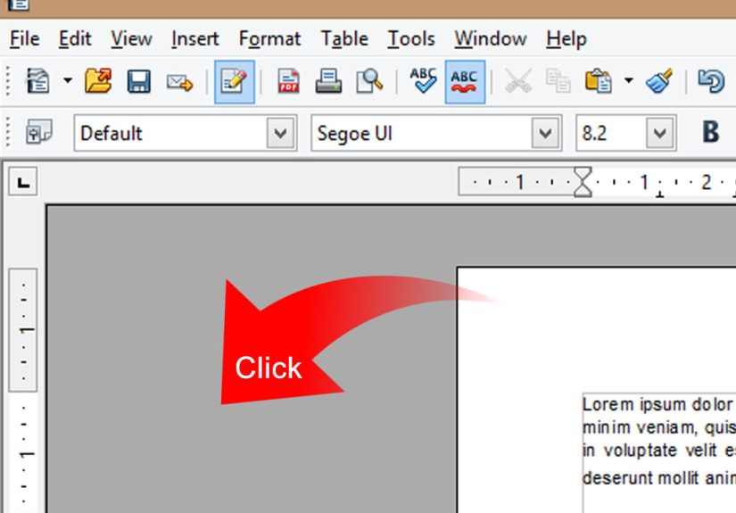The image size is (736, 513).
Task: Export directly as PDF icon
Action: tap(288, 81)
